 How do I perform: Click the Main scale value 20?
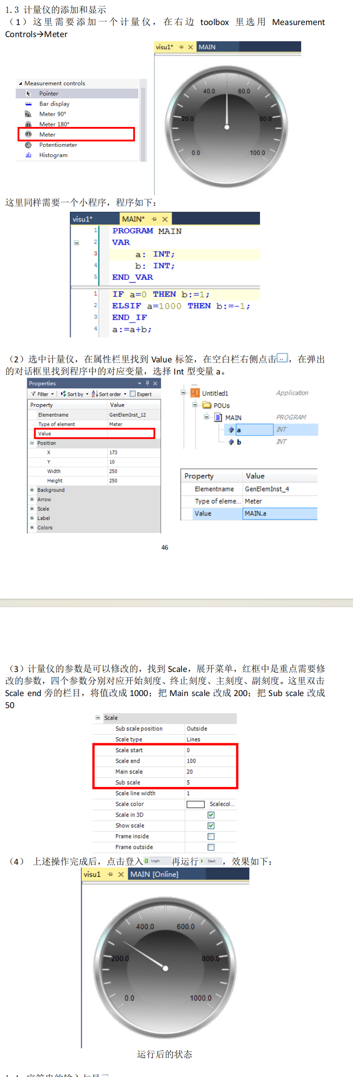coord(211,772)
